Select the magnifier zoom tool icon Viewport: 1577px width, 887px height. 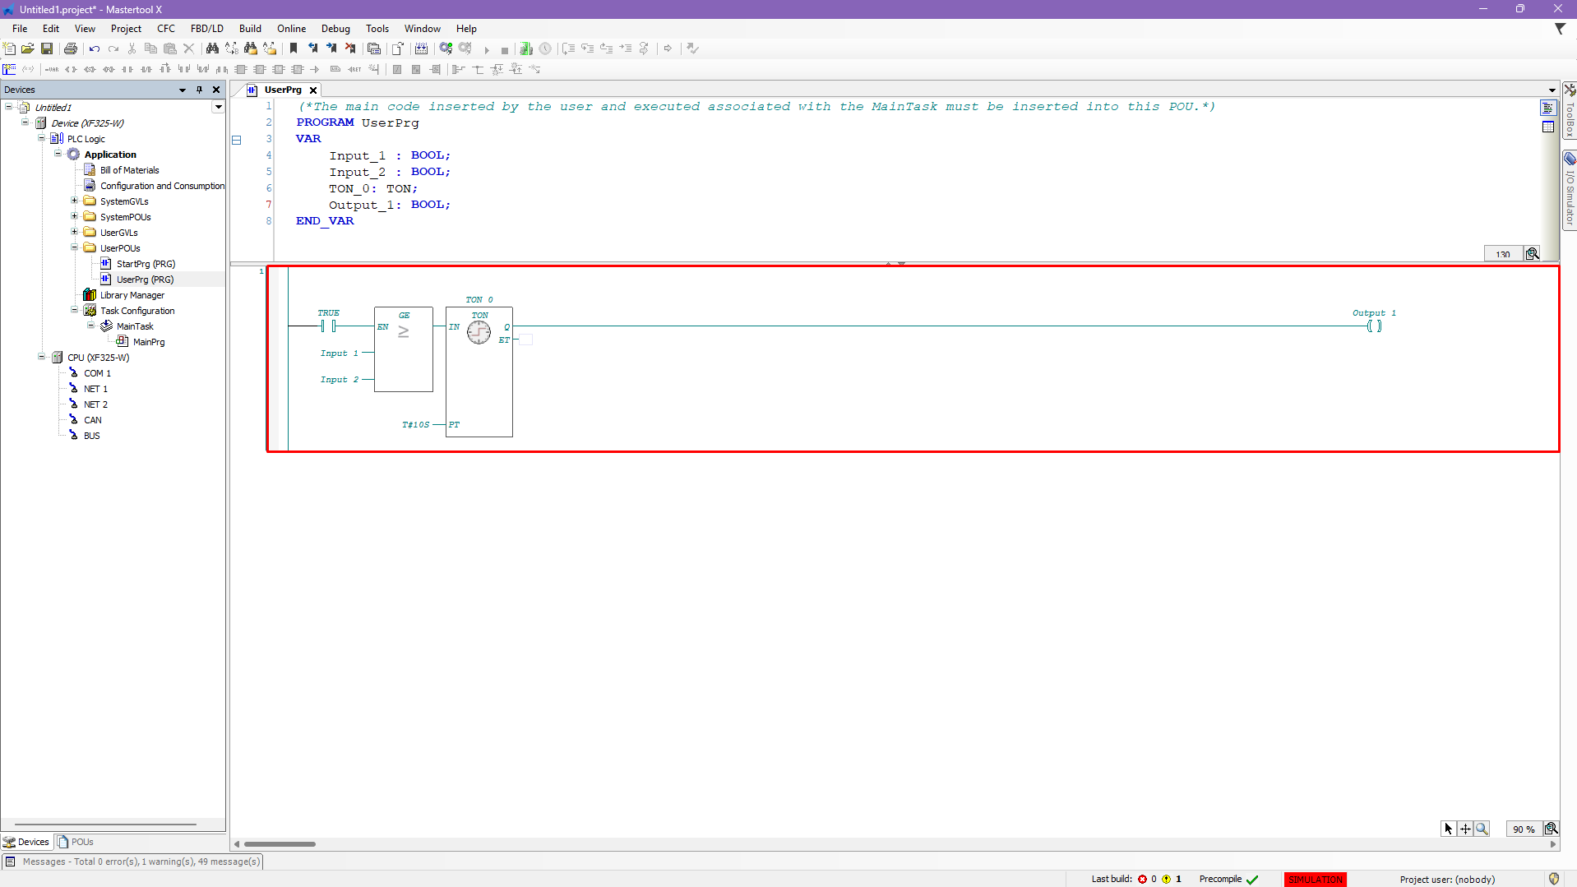click(x=1482, y=829)
